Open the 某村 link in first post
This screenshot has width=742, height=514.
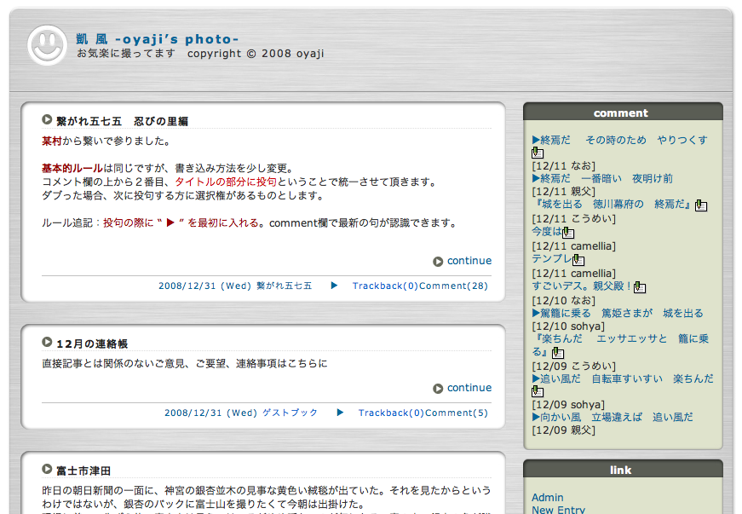(52, 141)
